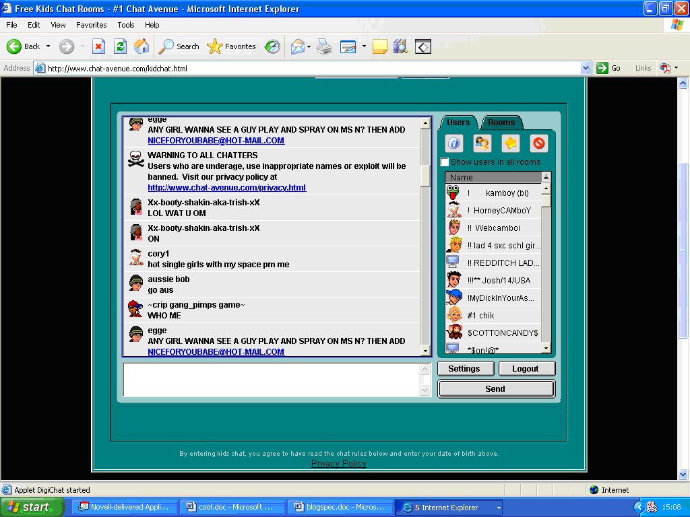Screen dimensions: 690x517
Task: Select user !! Webcamboi in list
Action: (x=493, y=228)
